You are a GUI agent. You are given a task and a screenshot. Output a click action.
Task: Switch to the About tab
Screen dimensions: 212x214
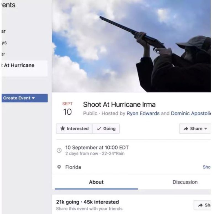(96, 182)
